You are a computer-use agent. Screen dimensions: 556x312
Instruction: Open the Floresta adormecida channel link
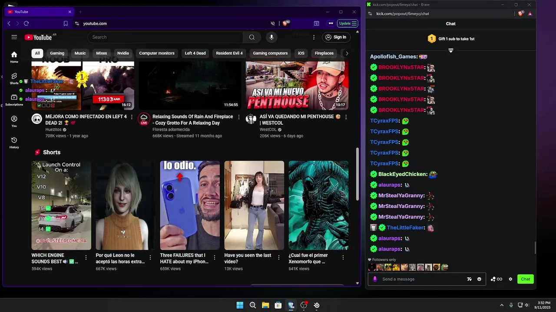[x=171, y=130]
